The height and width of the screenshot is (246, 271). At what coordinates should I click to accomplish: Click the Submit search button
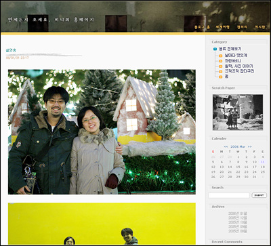coord(259,195)
